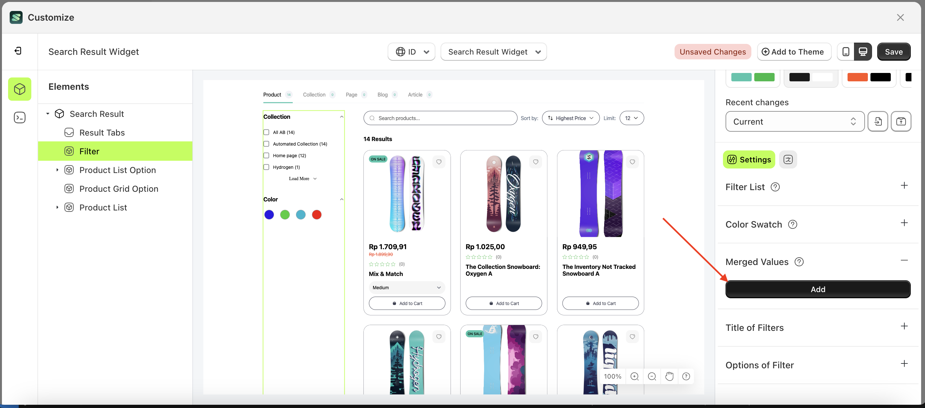Image resolution: width=925 pixels, height=408 pixels.
Task: Open the Elements panel in the left sidebar
Action: click(x=19, y=89)
